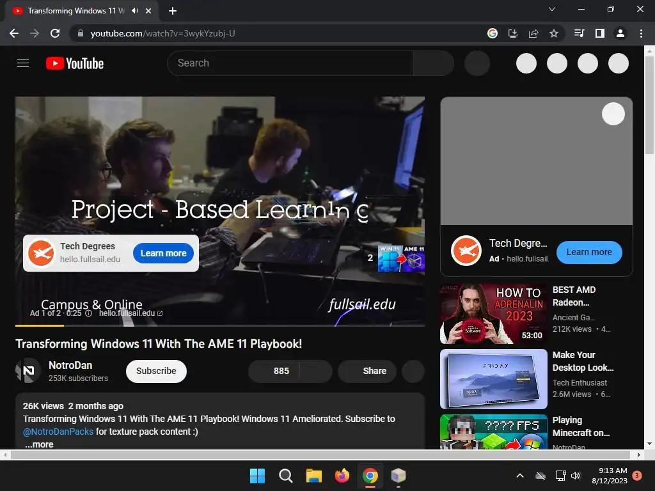Like the video showing 885
This screenshot has width=655, height=491.
pyautogui.click(x=274, y=371)
